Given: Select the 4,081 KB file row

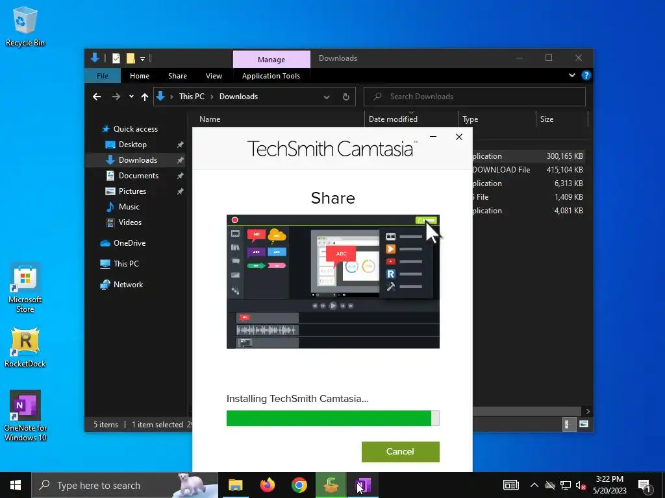Looking at the screenshot, I should tap(529, 211).
